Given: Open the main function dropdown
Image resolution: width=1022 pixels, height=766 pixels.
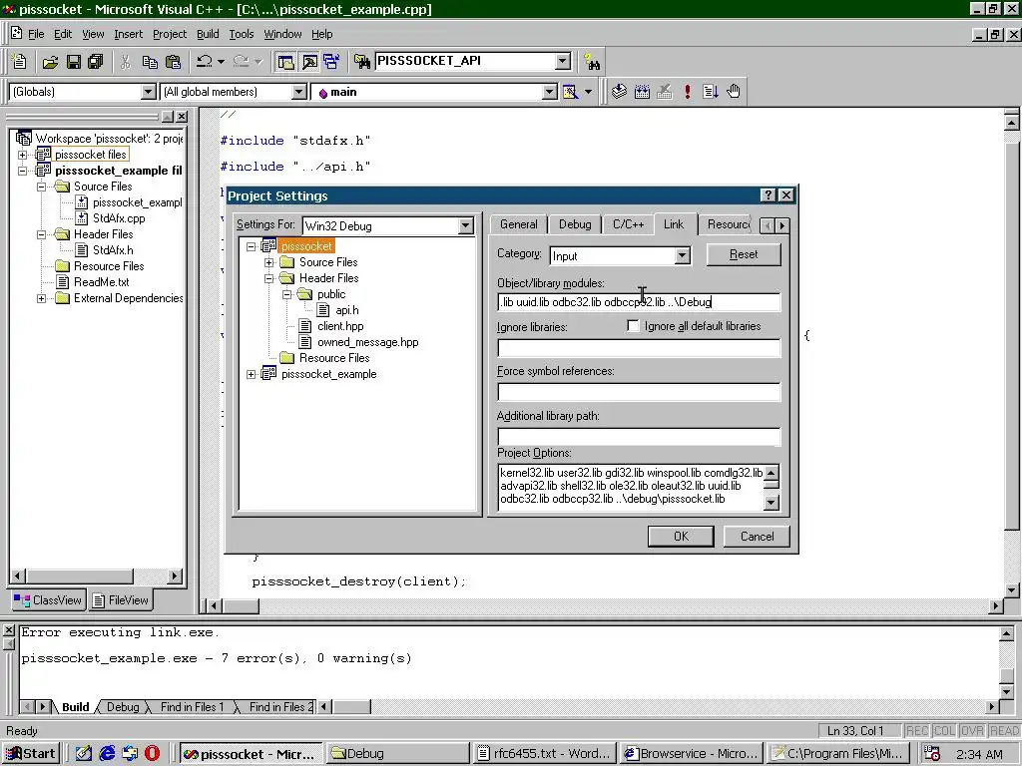Looking at the screenshot, I should [550, 92].
